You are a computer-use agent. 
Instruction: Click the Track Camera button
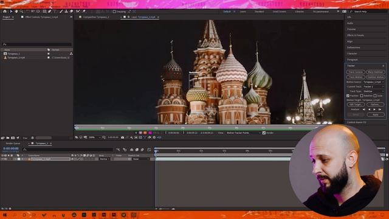pos(356,72)
